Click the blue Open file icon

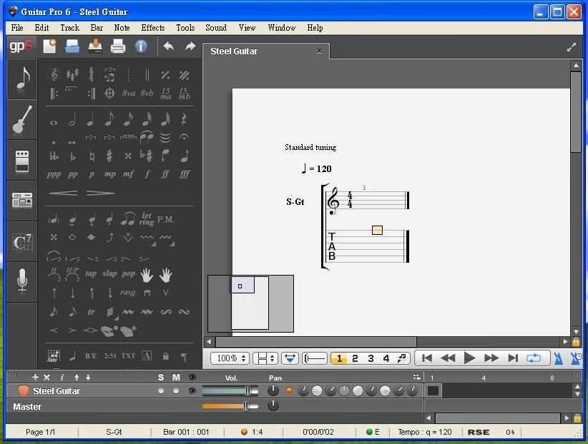click(72, 46)
